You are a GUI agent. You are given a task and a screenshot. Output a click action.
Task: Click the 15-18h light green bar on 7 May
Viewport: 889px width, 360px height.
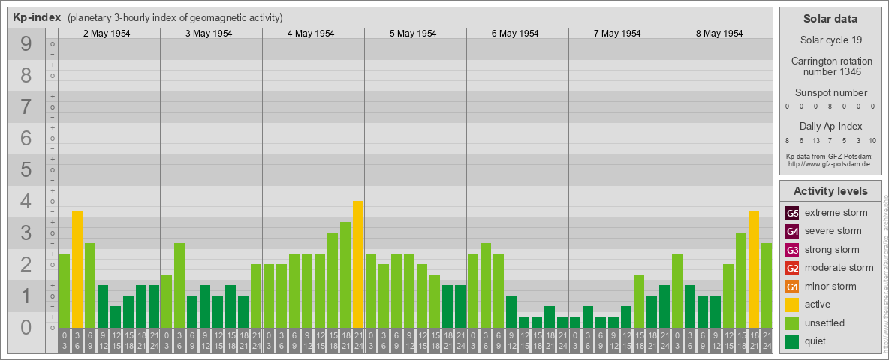(x=638, y=301)
